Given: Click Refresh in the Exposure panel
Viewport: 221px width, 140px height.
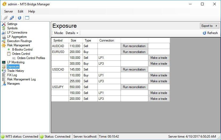Looking at the screenshot, I should [x=210, y=33].
